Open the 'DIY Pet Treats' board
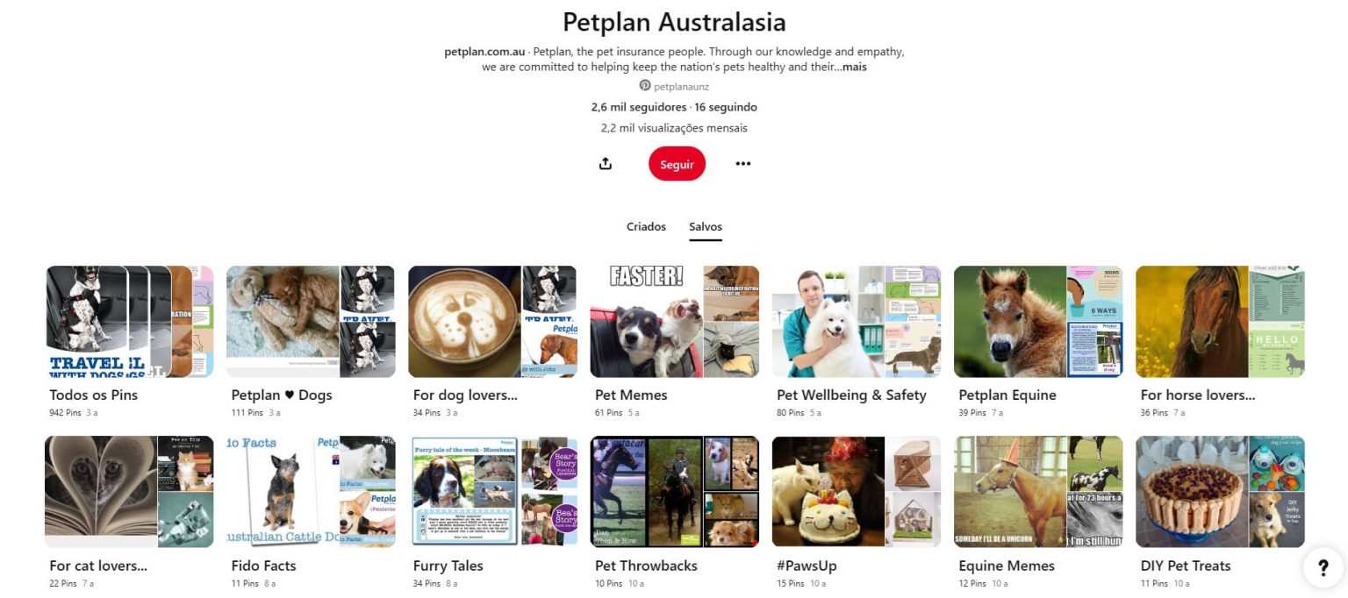 pos(1220,492)
